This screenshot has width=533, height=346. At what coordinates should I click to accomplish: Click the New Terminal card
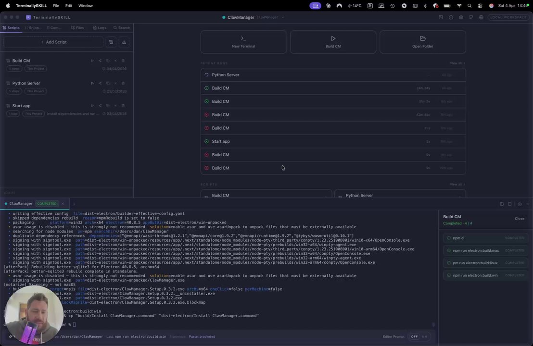point(243,42)
